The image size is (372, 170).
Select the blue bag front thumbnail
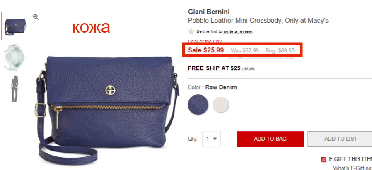15,27
